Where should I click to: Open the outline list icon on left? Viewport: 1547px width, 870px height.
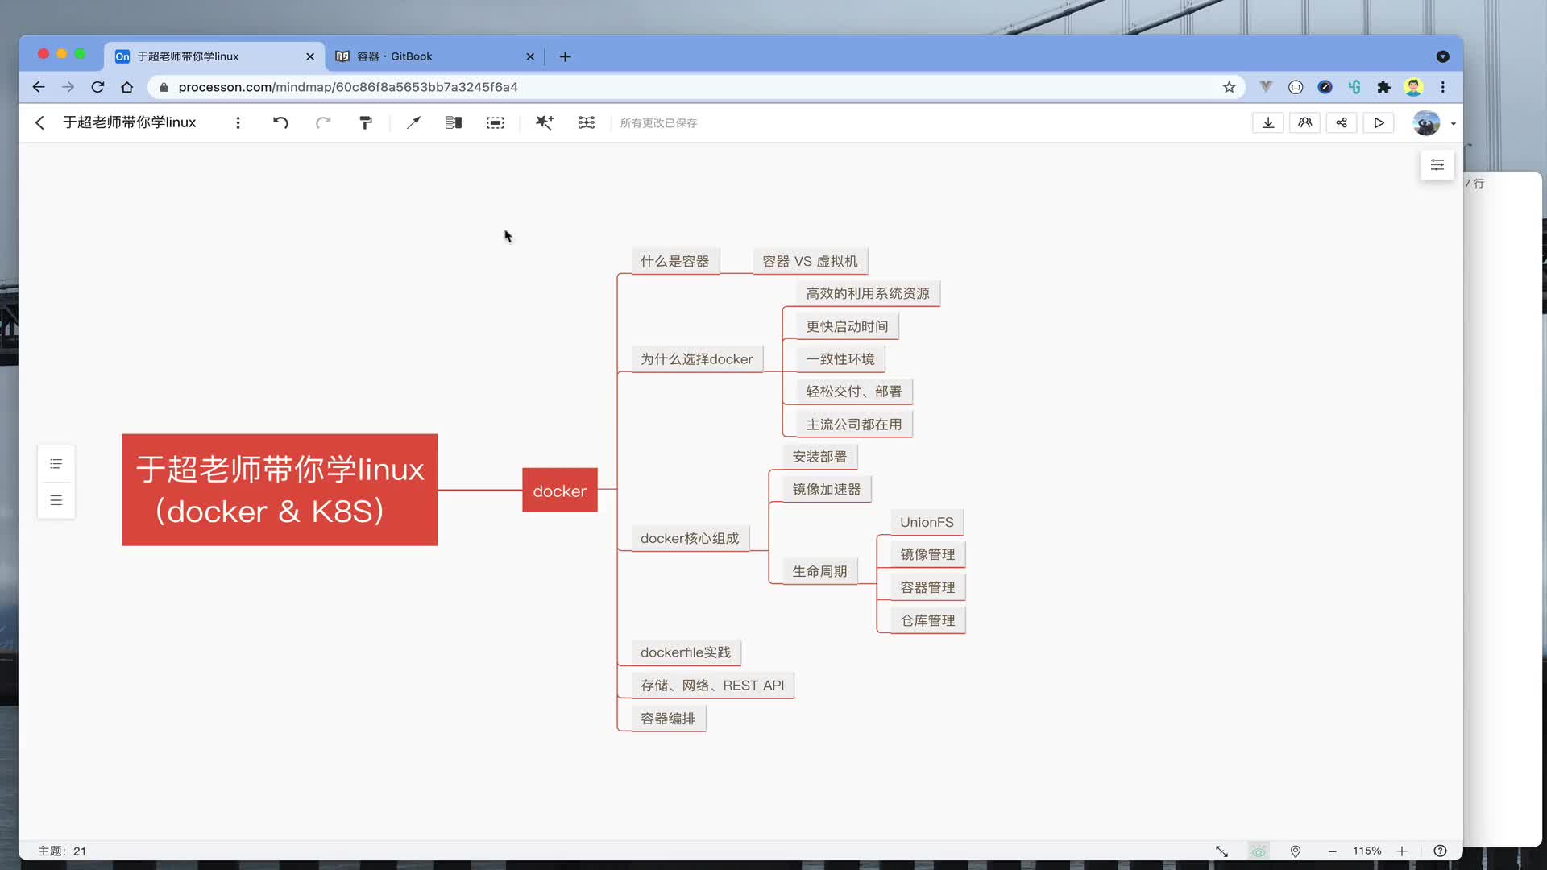tap(56, 464)
